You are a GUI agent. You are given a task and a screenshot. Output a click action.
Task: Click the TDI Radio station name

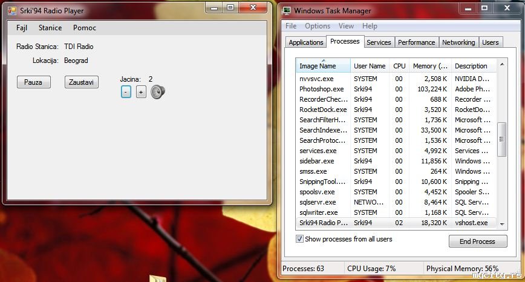pos(79,47)
